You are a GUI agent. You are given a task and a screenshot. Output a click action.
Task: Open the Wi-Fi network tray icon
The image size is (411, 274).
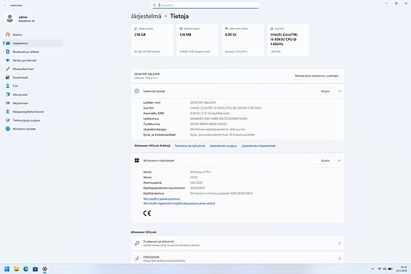[380, 269]
